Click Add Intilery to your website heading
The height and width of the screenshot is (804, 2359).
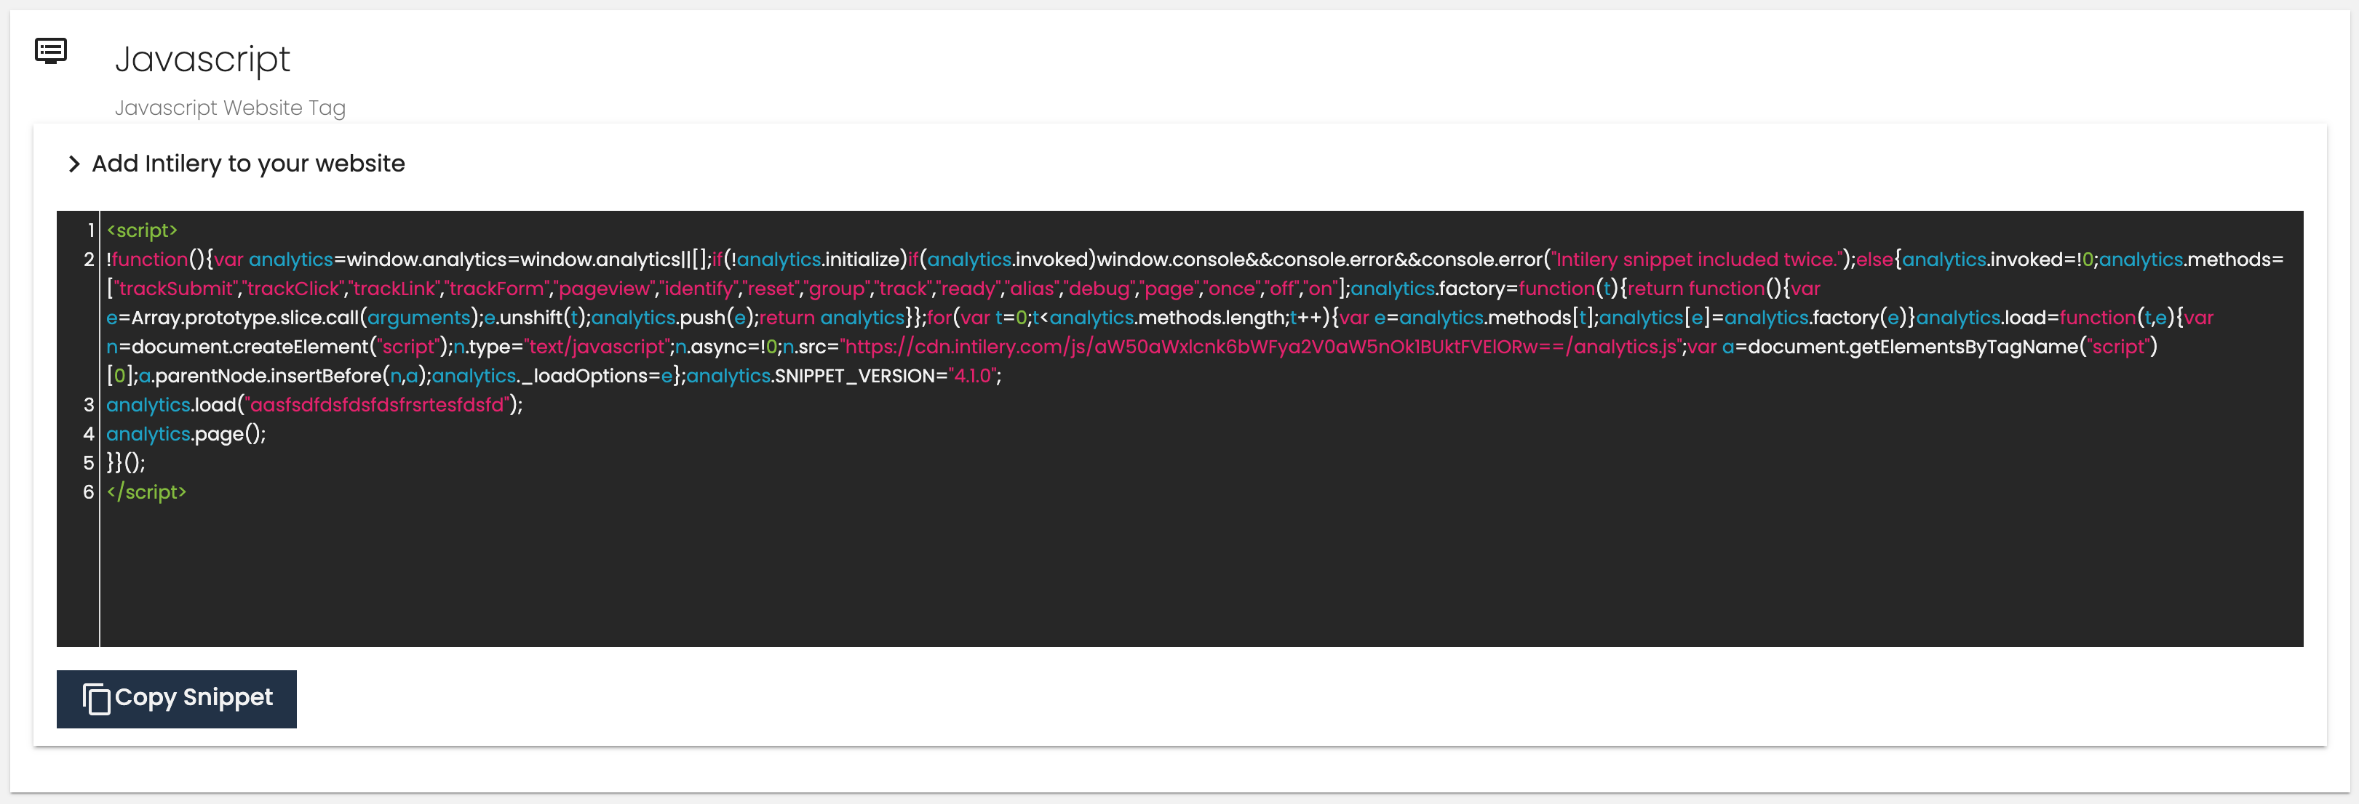click(248, 164)
